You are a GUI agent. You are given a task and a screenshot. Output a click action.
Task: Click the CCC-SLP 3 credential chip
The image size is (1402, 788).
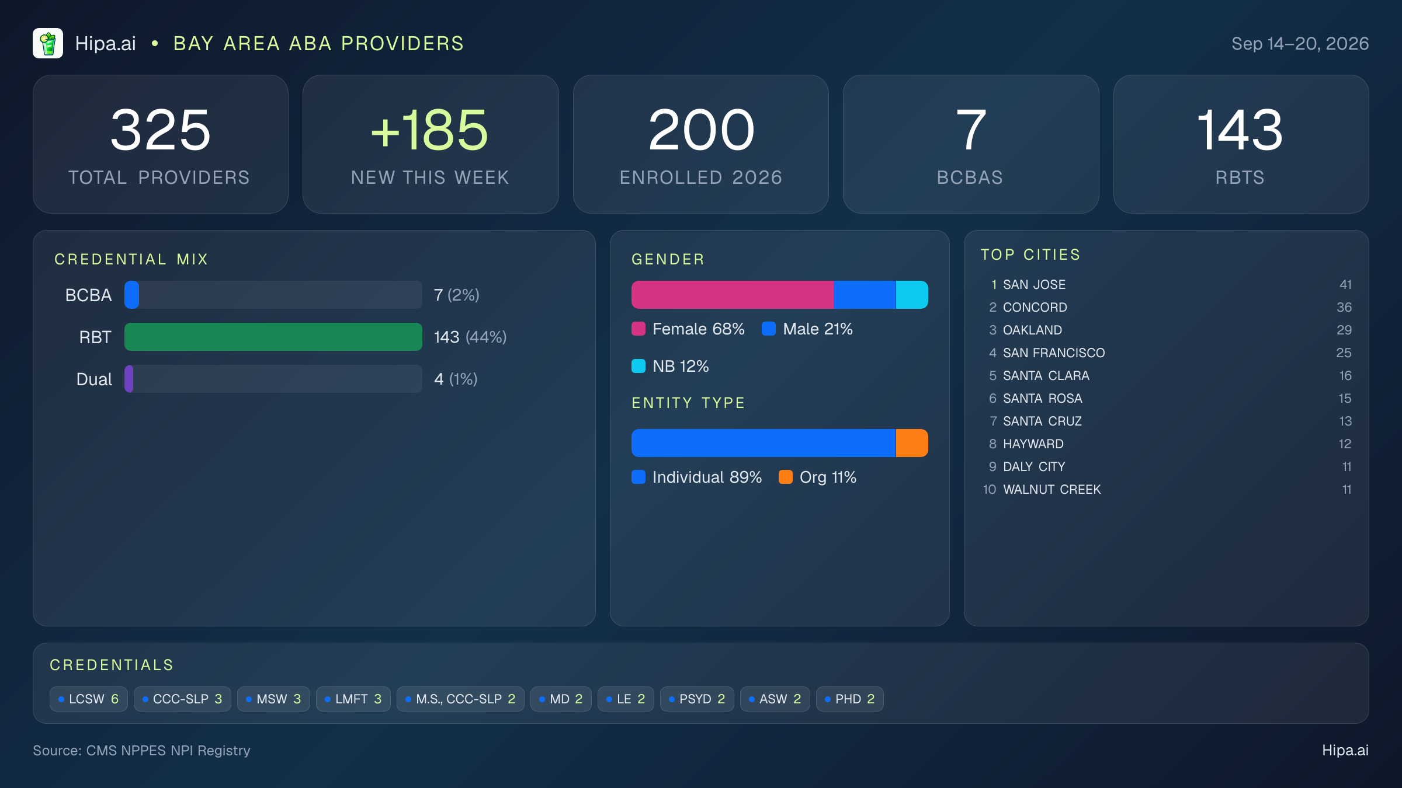[x=182, y=699]
